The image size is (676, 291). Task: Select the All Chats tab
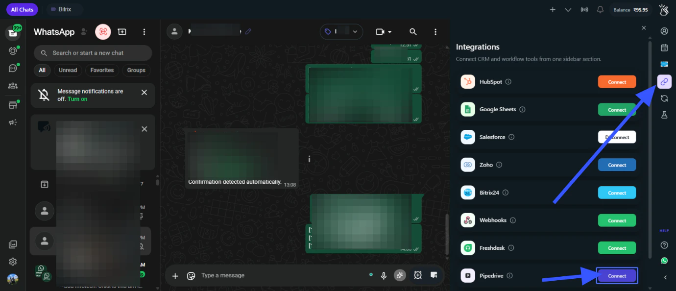click(x=22, y=9)
